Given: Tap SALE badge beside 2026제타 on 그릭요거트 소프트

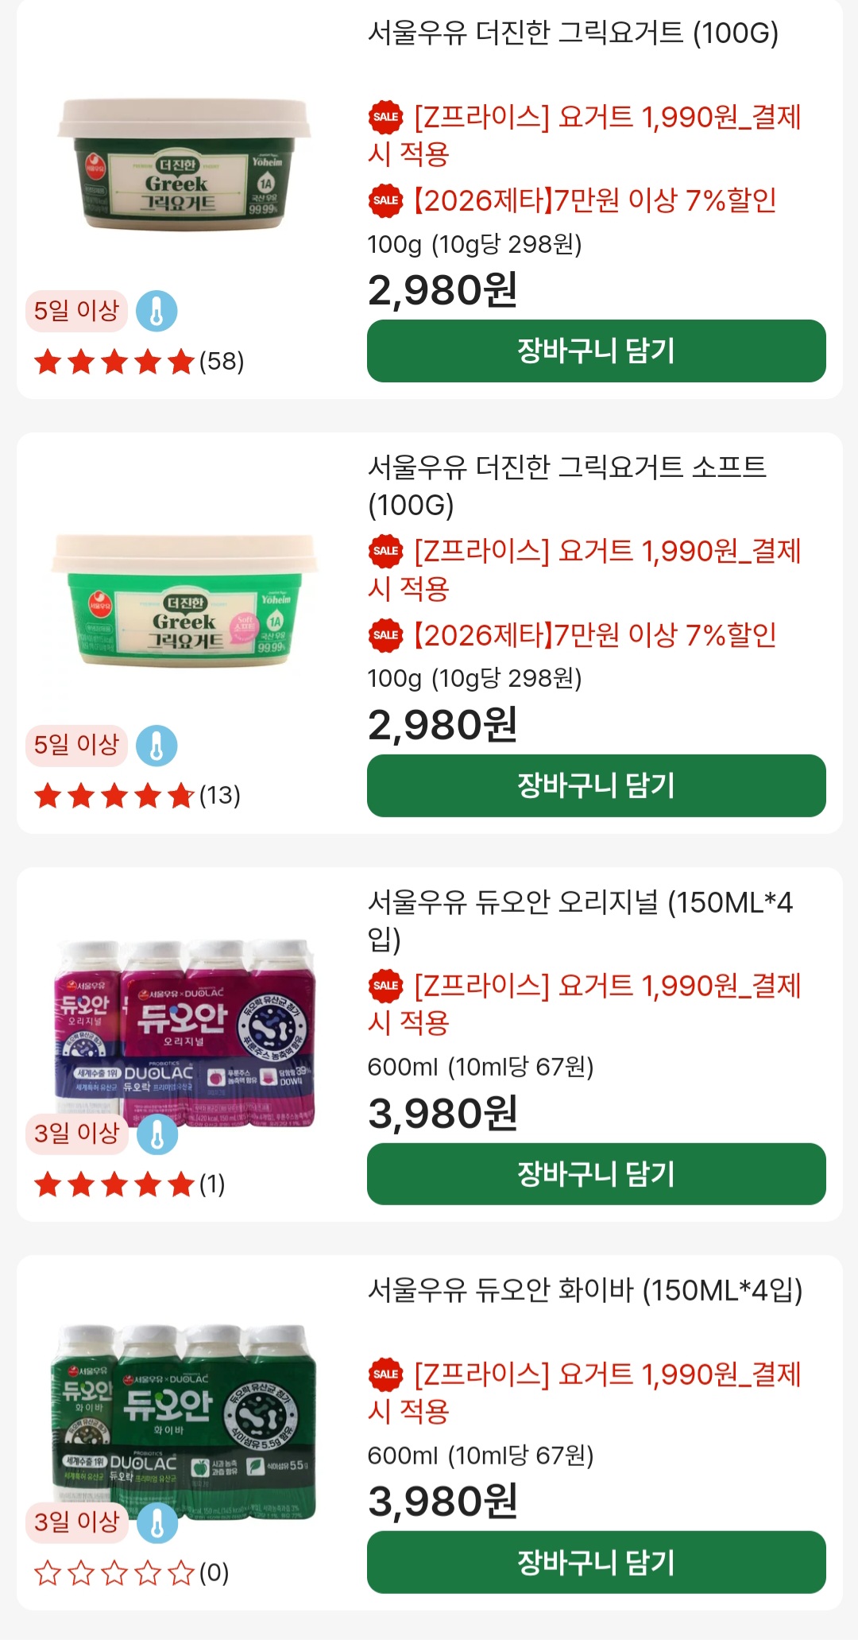Looking at the screenshot, I should point(386,635).
